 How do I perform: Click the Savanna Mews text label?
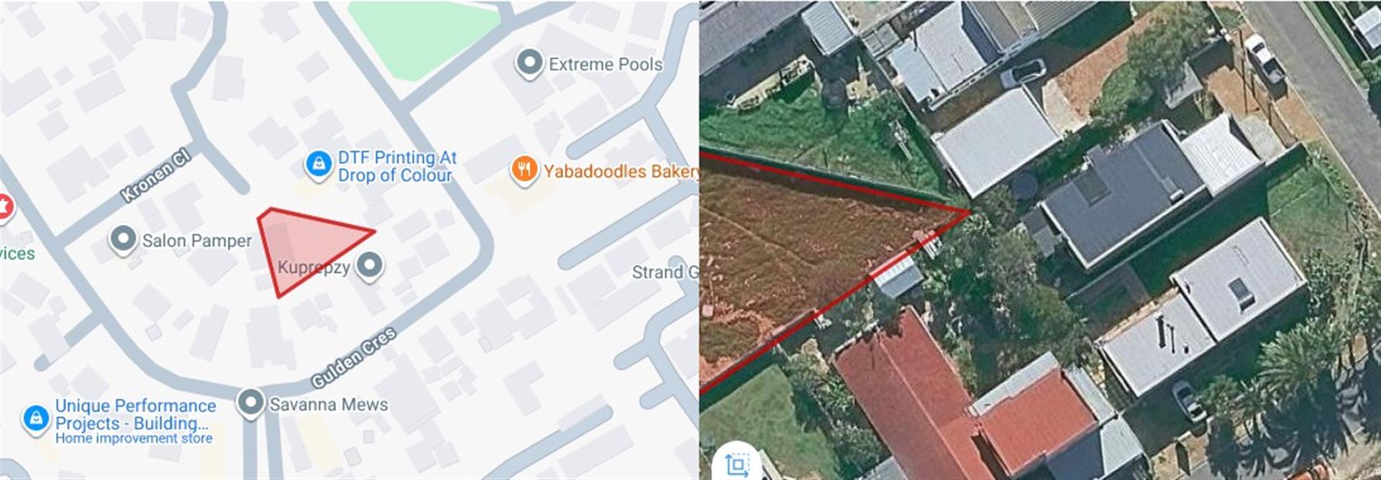tap(329, 405)
